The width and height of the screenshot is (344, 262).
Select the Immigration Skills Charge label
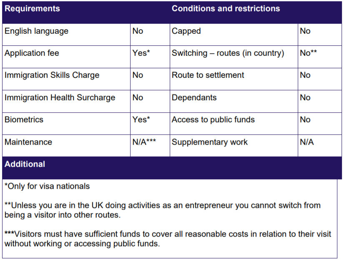coord(52,75)
